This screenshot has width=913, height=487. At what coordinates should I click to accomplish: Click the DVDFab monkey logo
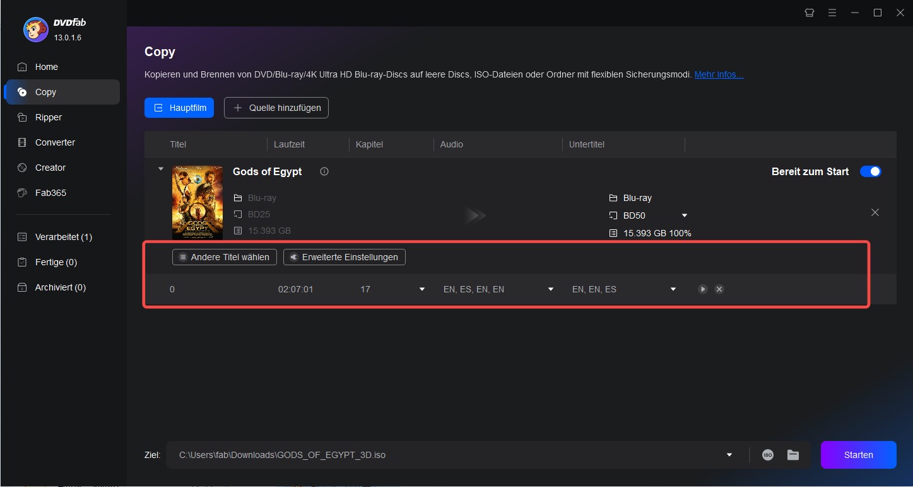click(x=35, y=29)
